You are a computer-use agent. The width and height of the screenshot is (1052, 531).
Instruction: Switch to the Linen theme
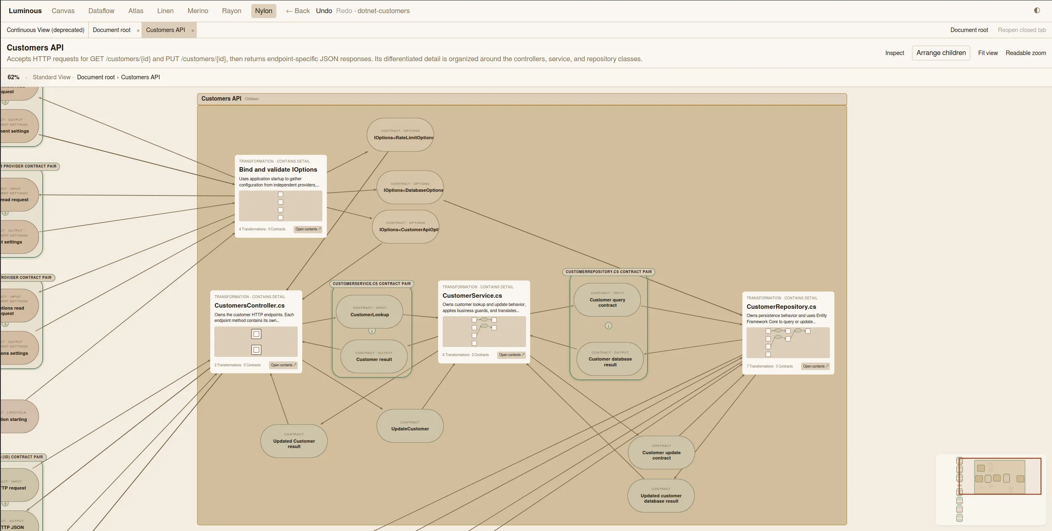165,11
